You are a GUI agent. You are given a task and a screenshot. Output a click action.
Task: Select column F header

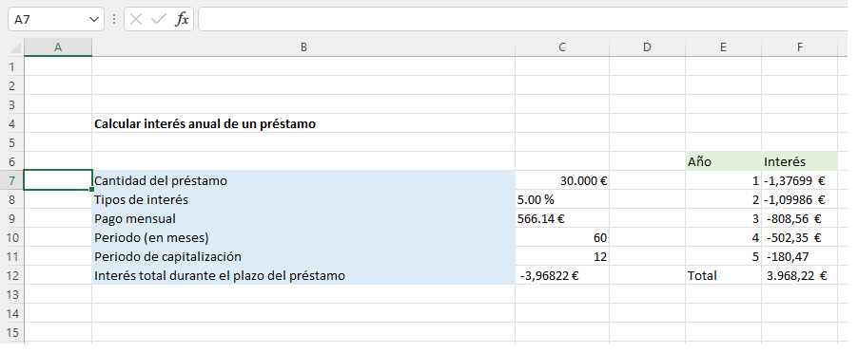click(799, 48)
